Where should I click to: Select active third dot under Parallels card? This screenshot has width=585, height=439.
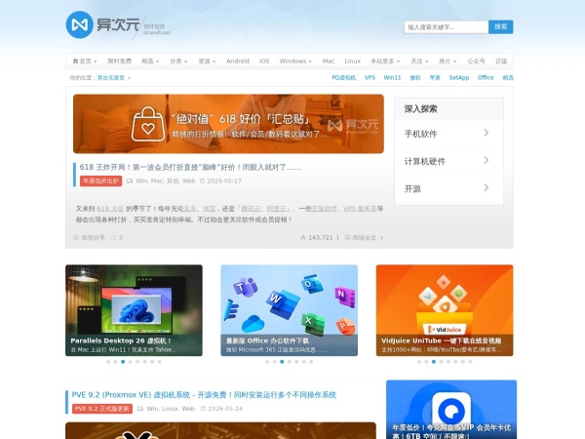[x=123, y=362]
